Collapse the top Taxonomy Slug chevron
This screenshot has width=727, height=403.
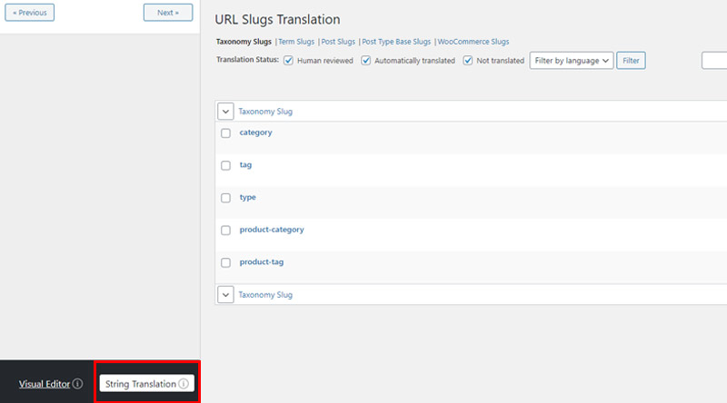(225, 111)
